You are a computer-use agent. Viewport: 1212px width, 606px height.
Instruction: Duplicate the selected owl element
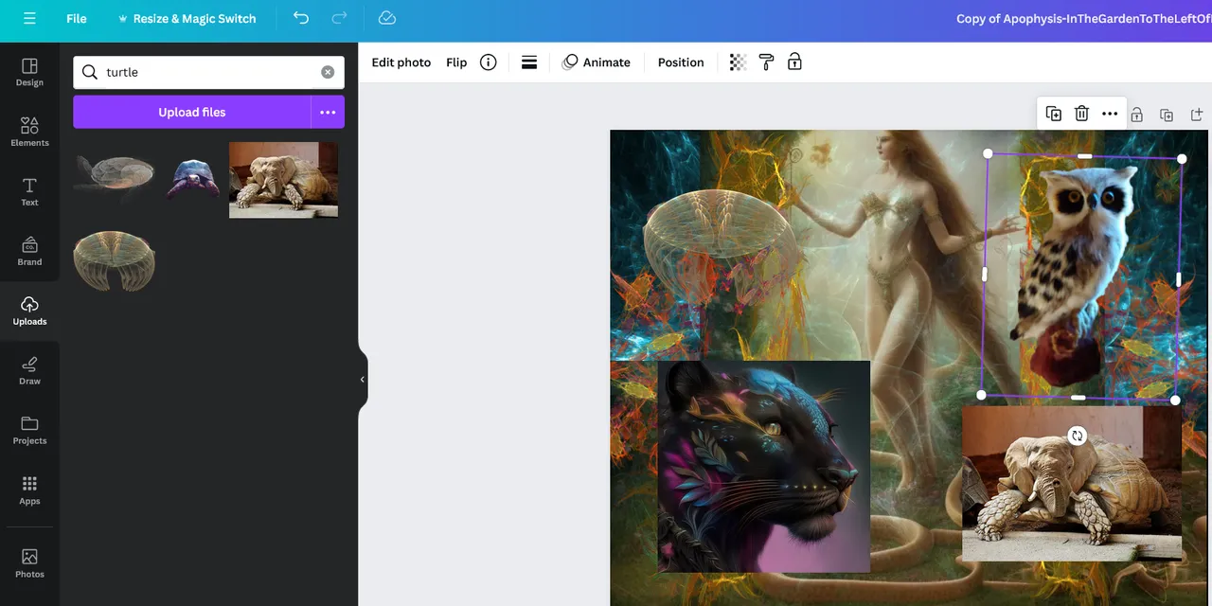click(x=1054, y=114)
